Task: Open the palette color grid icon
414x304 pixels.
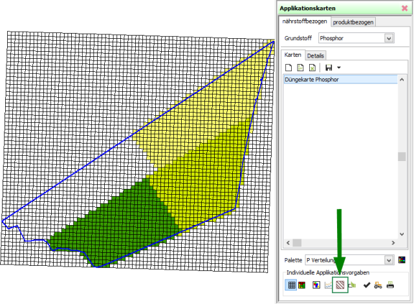Action: (402, 260)
